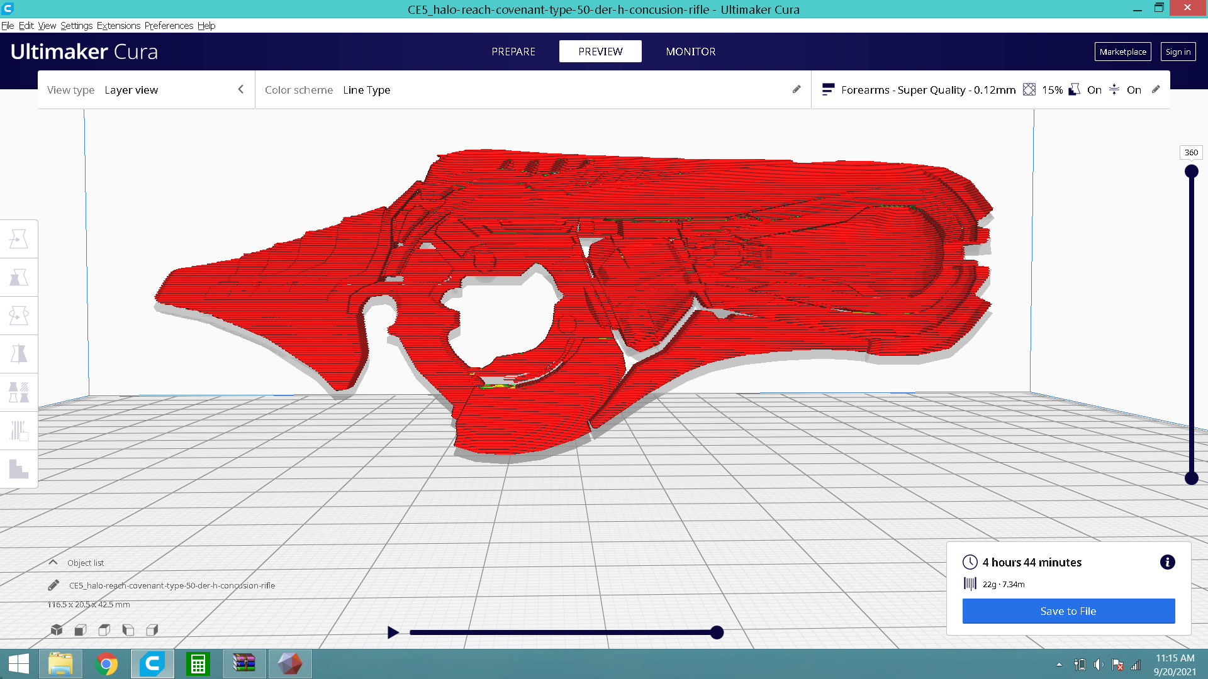Open the Marketplace button
1208x679 pixels.
point(1122,52)
